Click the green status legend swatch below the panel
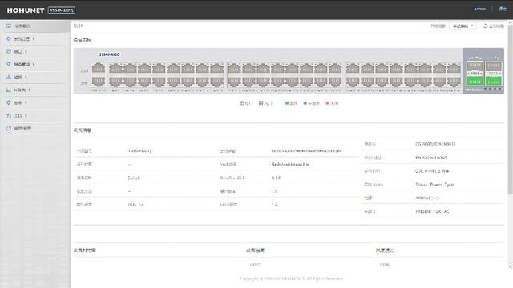This screenshot has height=288, width=513. coord(287,103)
